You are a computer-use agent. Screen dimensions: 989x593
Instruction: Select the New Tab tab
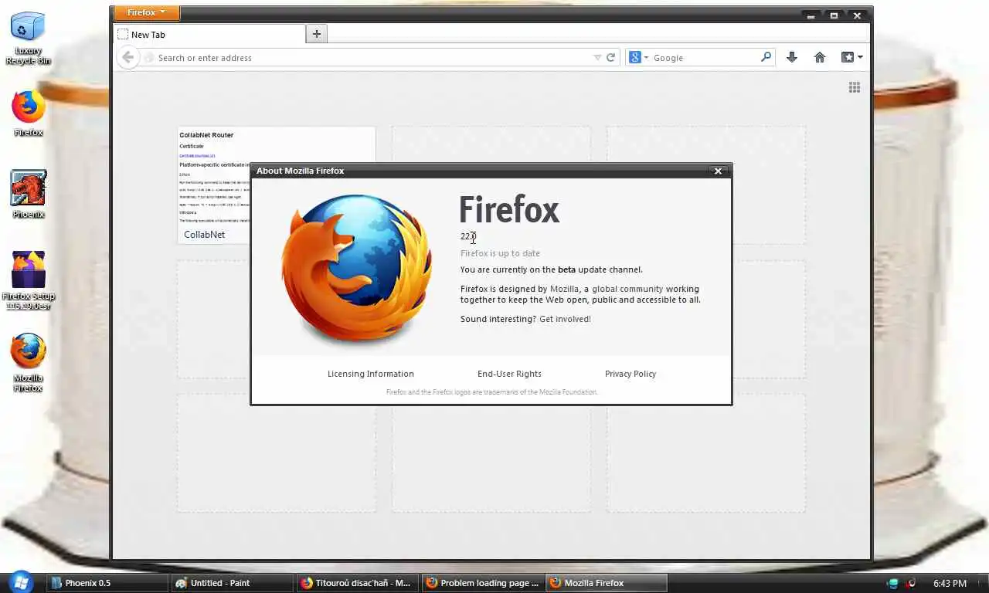click(209, 34)
